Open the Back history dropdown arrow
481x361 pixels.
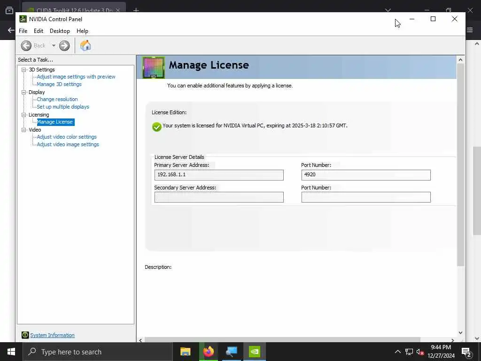[x=54, y=46]
